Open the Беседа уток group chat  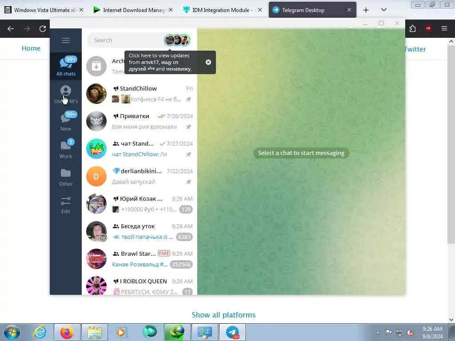pos(139,231)
